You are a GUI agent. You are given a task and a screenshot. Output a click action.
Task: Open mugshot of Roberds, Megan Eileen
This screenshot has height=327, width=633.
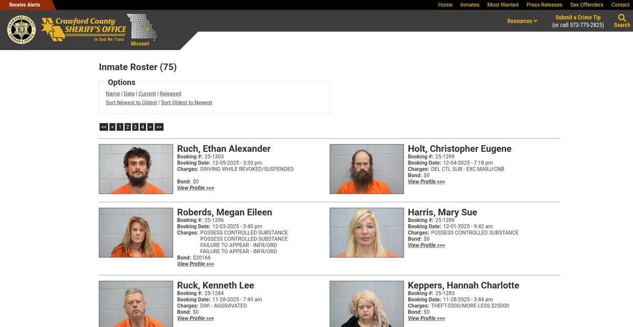[136, 233]
